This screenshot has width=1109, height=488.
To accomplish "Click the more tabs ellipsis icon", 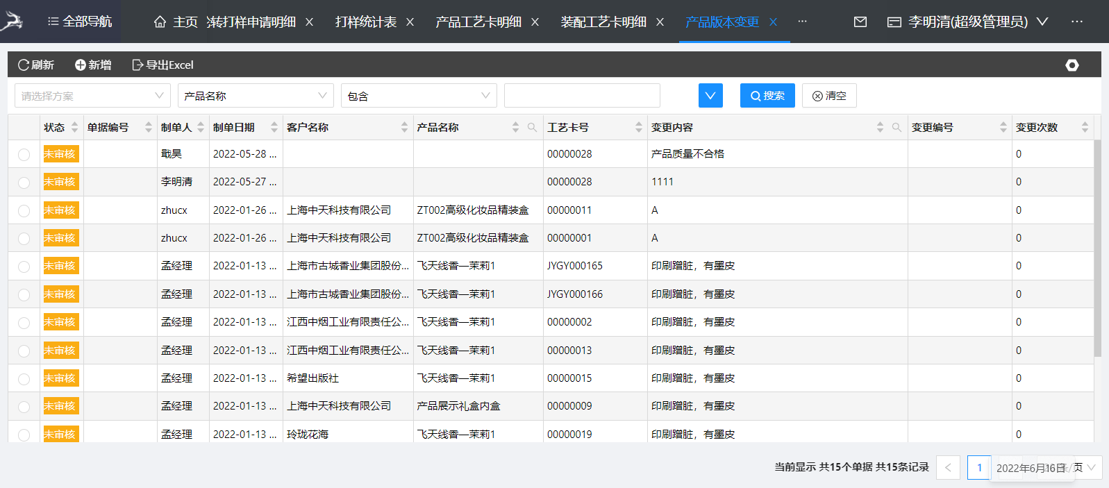I will (802, 22).
